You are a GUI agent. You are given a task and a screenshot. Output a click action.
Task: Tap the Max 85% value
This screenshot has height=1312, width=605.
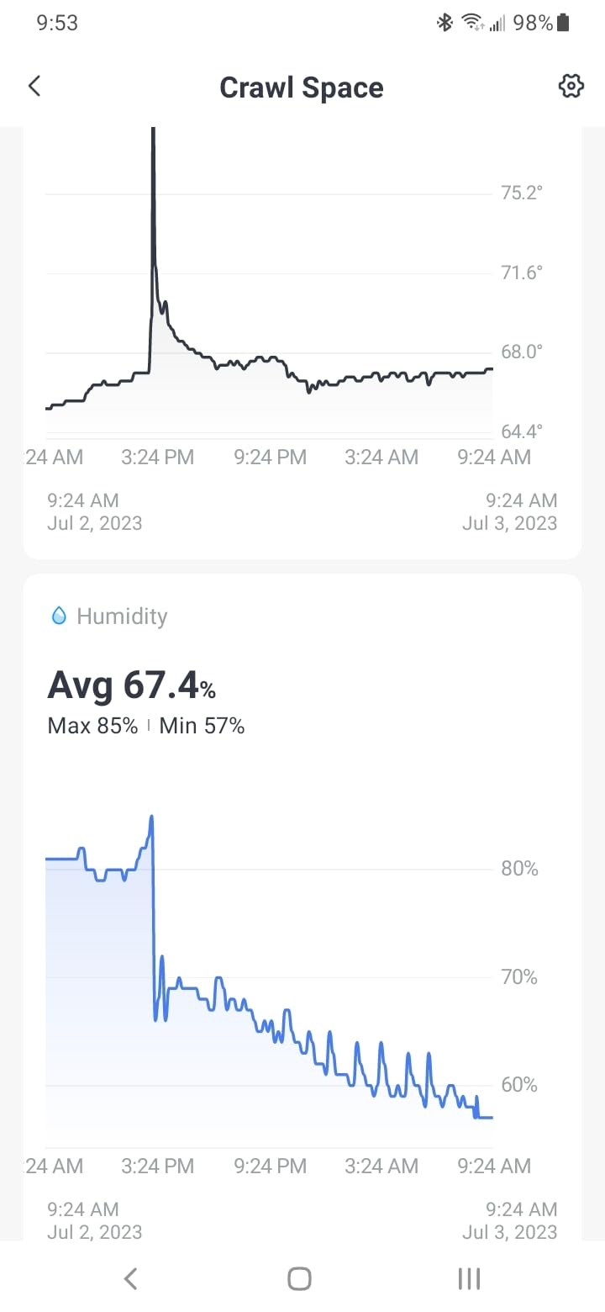click(x=92, y=726)
